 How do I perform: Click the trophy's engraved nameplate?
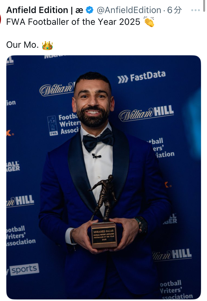pyautogui.click(x=103, y=235)
